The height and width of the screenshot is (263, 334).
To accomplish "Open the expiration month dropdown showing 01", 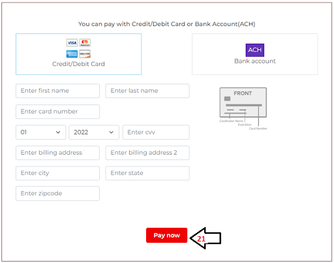I will coord(40,132).
